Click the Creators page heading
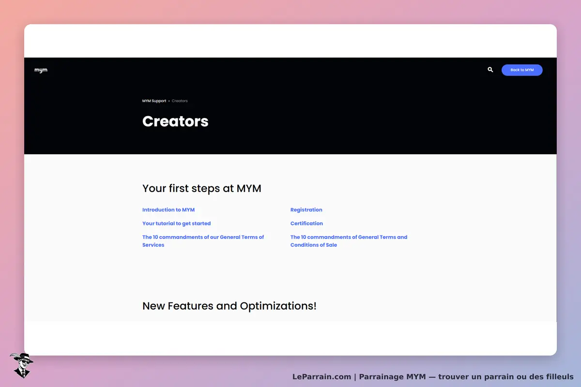Image resolution: width=581 pixels, height=387 pixels. (x=175, y=121)
